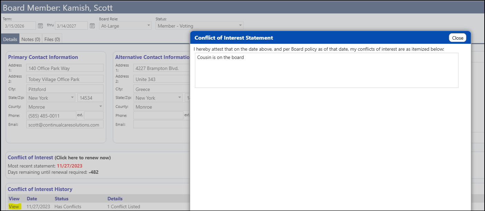Click the alternative Phone field

[158, 115]
